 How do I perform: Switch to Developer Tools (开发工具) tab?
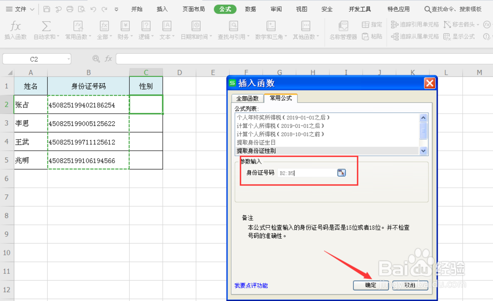click(360, 9)
